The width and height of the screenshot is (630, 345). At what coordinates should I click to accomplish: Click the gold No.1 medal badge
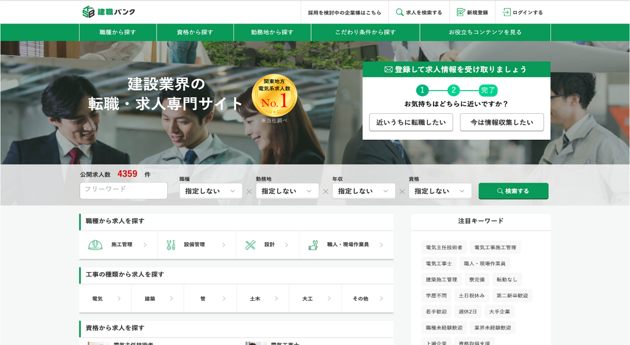click(274, 96)
